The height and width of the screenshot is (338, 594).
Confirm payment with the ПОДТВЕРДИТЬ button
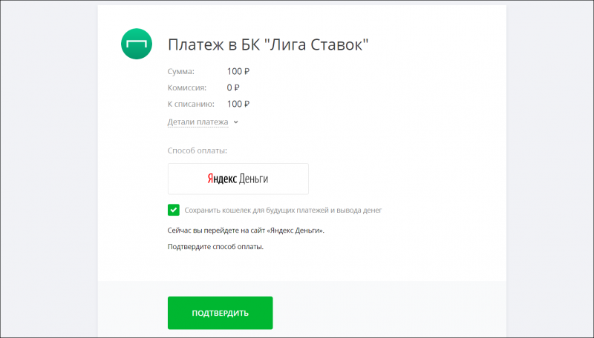pos(220,313)
